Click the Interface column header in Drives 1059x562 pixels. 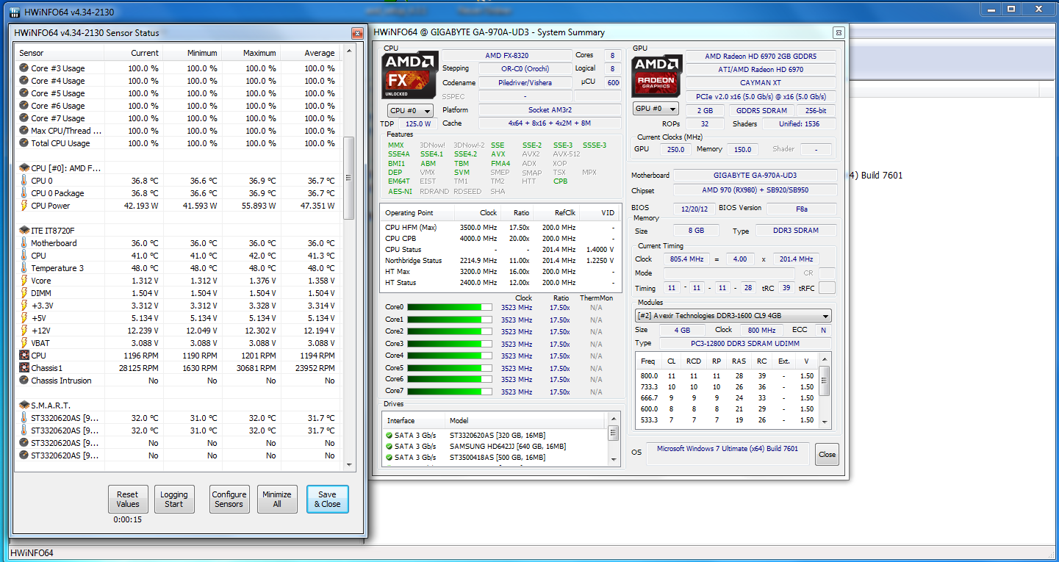click(x=414, y=421)
